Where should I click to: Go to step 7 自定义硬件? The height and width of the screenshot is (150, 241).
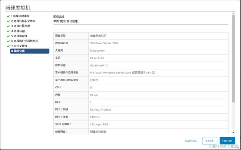tap(19, 46)
